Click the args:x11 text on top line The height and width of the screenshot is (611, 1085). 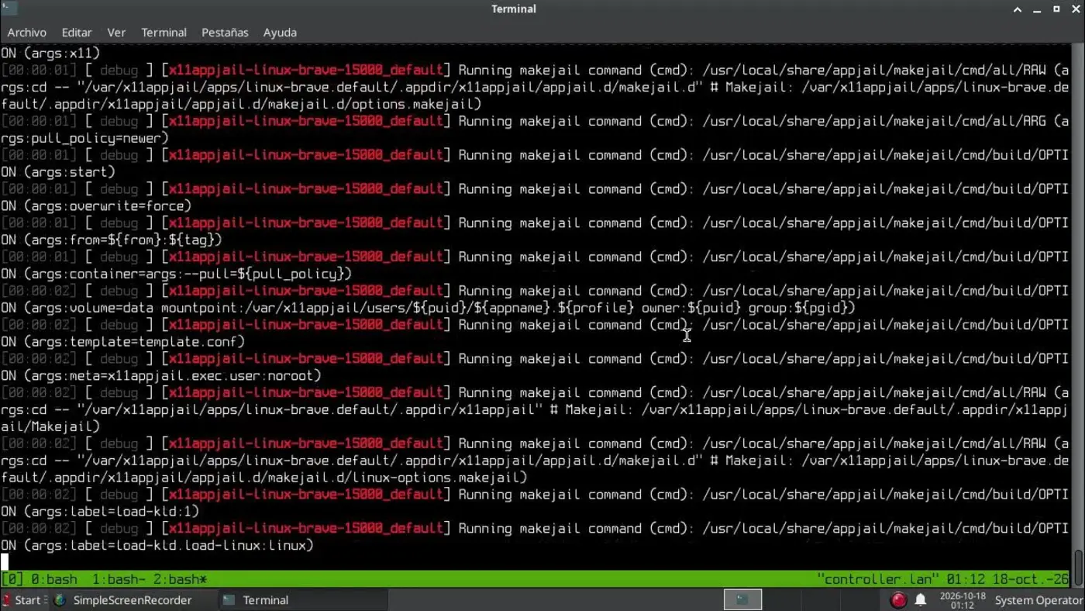(x=61, y=54)
